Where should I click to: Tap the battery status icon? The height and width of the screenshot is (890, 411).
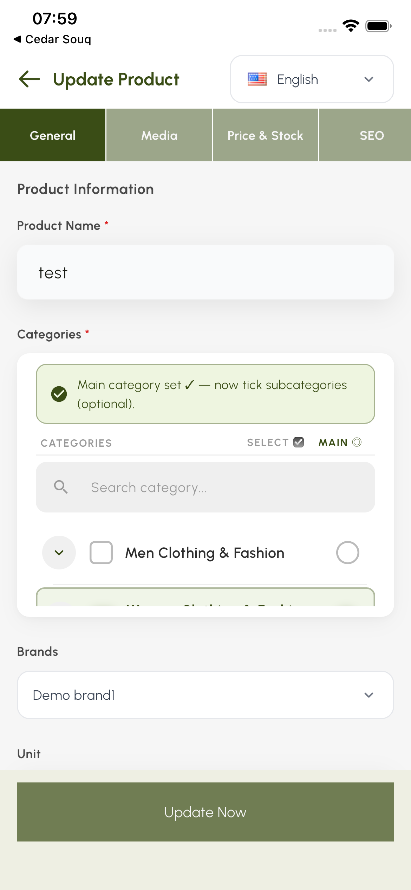point(378,26)
